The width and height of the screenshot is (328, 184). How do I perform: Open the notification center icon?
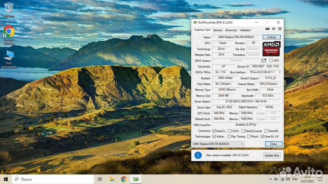[320, 179]
